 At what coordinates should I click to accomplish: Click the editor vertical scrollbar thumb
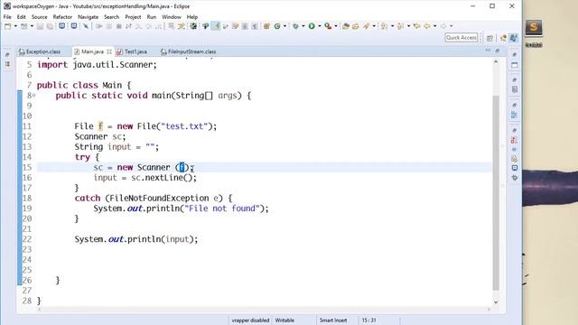click(496, 192)
